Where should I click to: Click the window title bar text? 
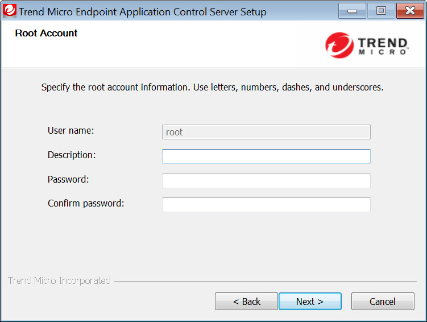click(x=142, y=11)
